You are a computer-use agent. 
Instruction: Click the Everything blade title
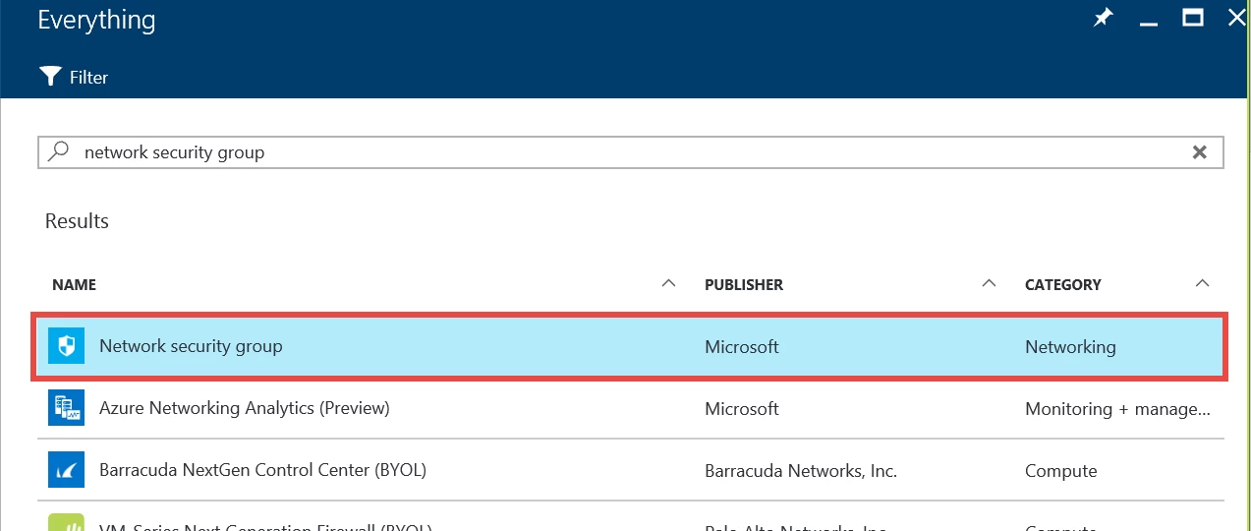point(96,21)
